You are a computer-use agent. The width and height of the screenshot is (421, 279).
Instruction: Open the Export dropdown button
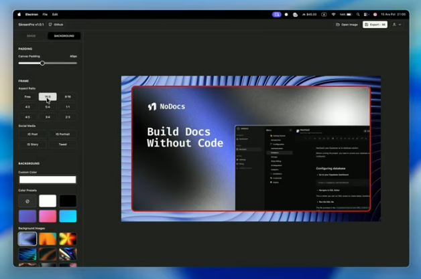click(x=375, y=24)
